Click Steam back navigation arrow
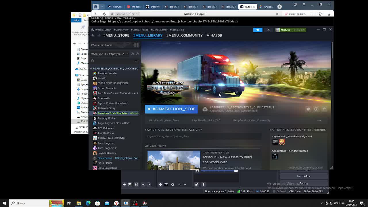The image size is (368, 207). pyautogui.click(x=93, y=35)
